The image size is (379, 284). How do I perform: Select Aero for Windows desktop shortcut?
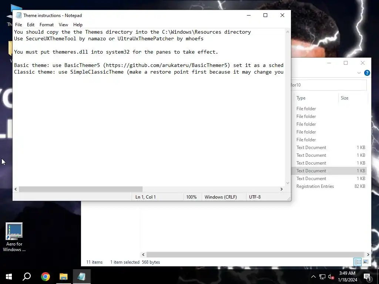coord(14,237)
